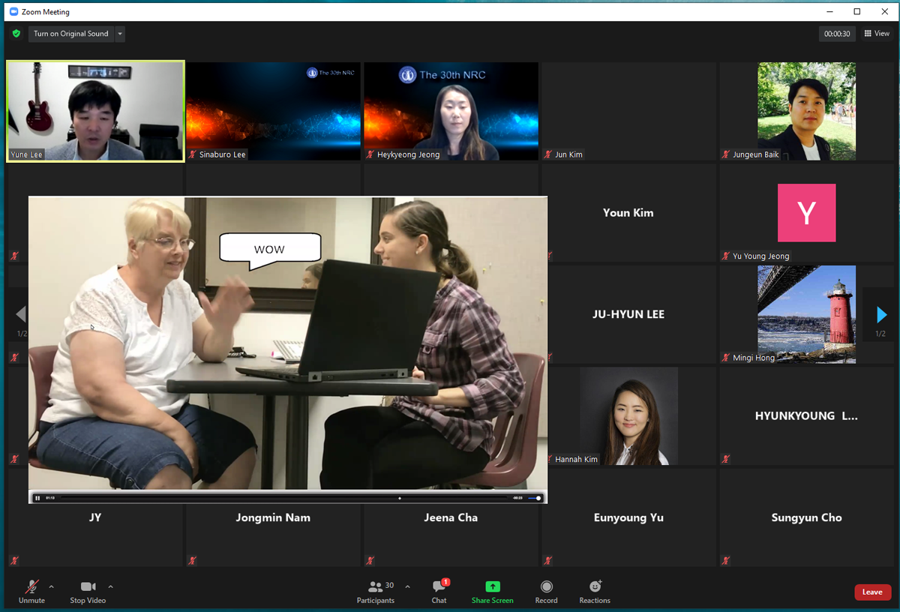Go to next gallery page arrow
This screenshot has height=612, width=900.
coord(881,314)
